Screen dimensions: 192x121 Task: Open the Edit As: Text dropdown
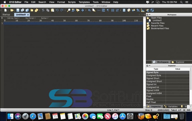(x=13, y=18)
